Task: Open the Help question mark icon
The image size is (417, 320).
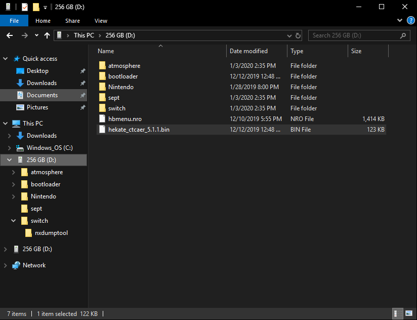Action: tap(410, 21)
